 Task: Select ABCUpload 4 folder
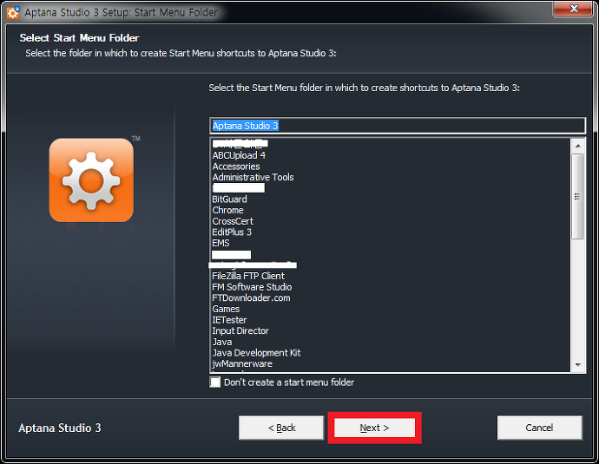(x=239, y=155)
